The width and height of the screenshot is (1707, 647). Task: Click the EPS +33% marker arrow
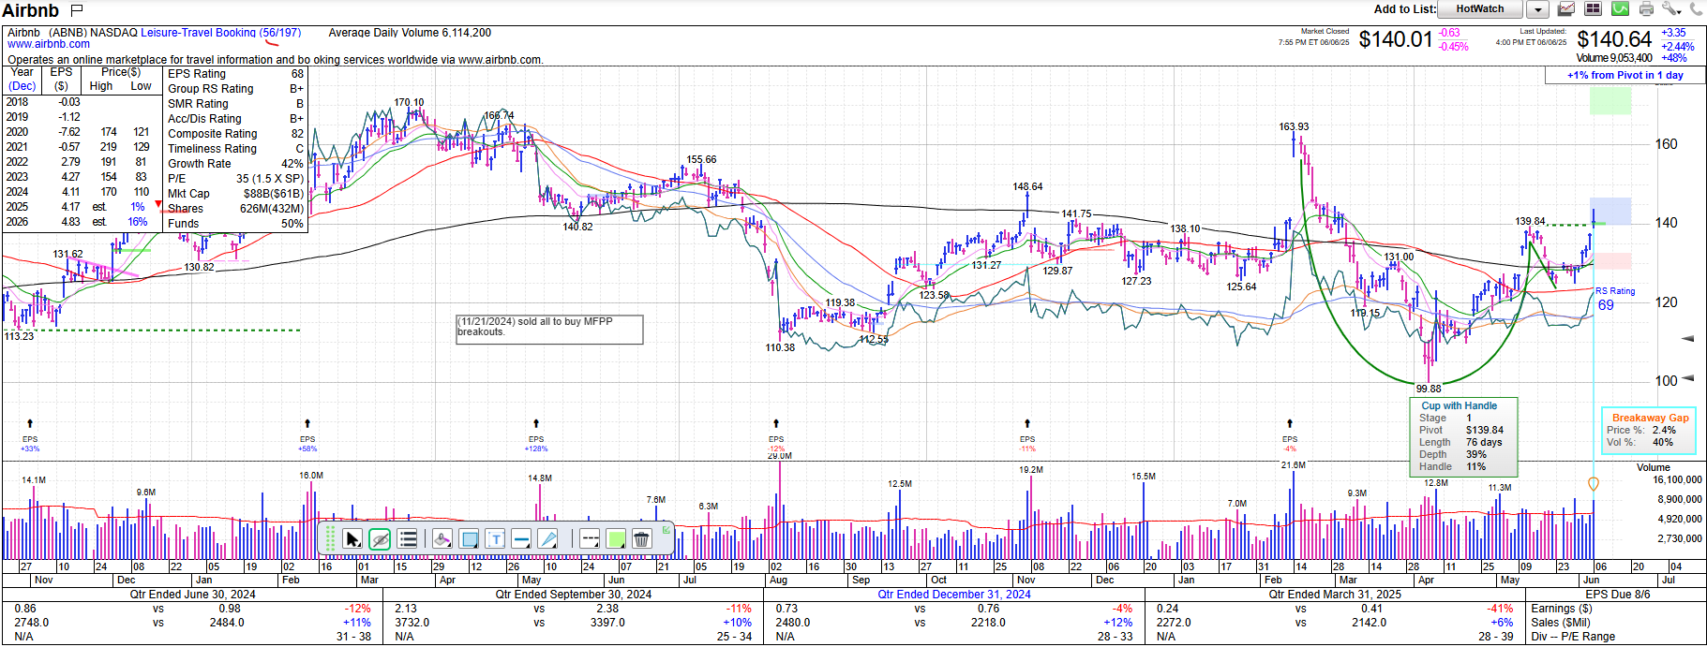30,423
